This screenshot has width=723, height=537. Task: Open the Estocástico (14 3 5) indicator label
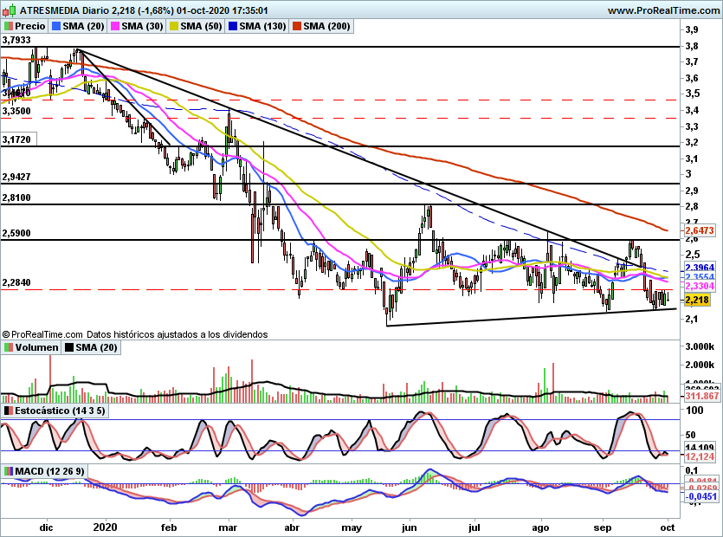pos(55,411)
